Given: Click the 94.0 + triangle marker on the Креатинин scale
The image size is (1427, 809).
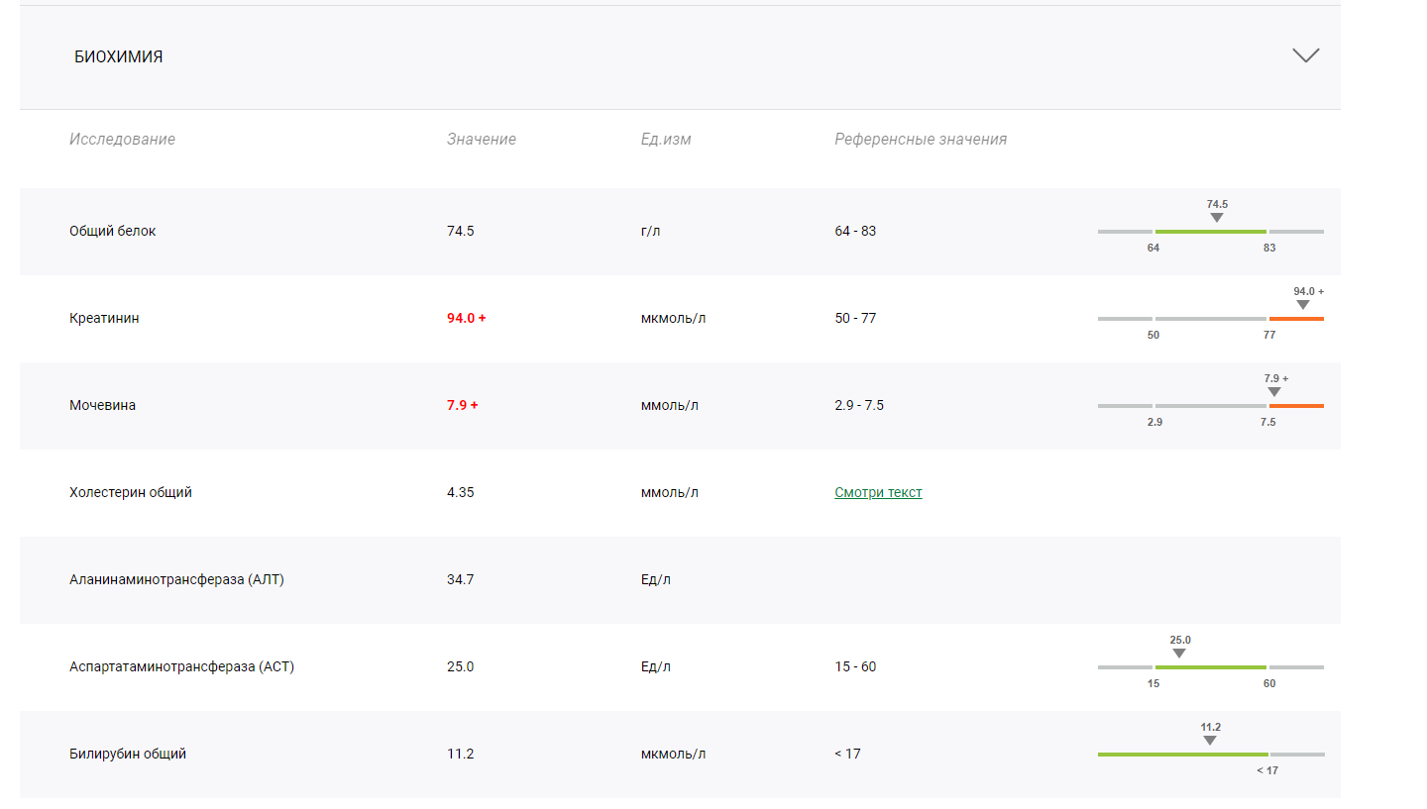Looking at the screenshot, I should pos(1303,305).
